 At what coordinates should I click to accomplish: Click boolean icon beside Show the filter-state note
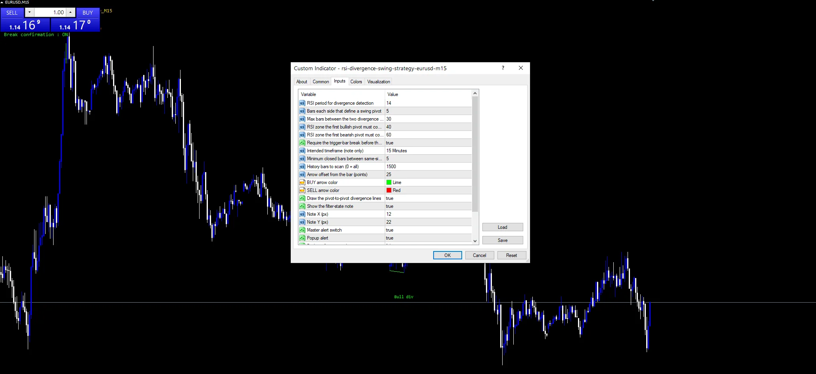point(302,206)
